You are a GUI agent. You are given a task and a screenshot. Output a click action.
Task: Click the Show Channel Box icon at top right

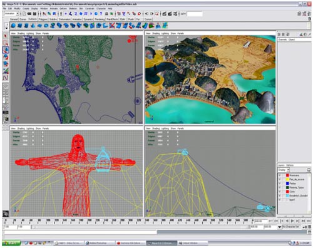coord(309,14)
